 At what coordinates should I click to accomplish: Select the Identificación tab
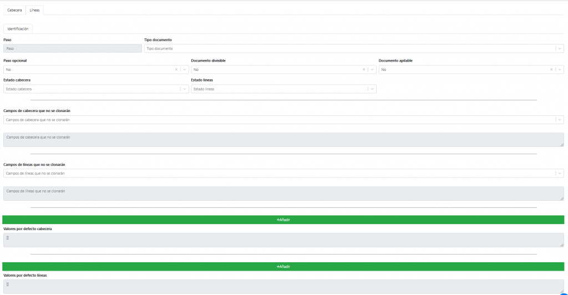click(x=18, y=28)
